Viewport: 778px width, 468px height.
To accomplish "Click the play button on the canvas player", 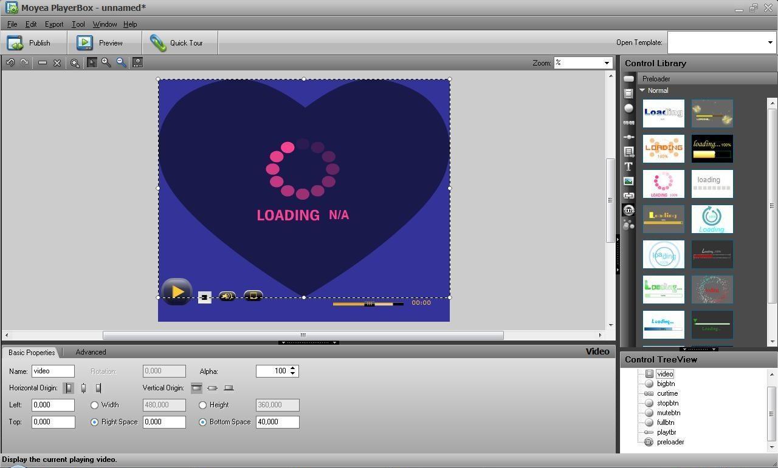I will (177, 292).
